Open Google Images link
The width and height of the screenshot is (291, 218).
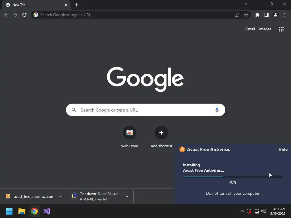pos(265,29)
